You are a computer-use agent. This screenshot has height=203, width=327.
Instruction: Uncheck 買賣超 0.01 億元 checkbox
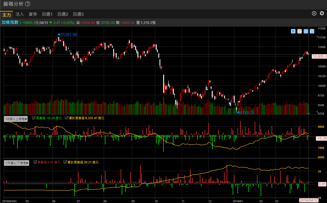click(x=35, y=162)
